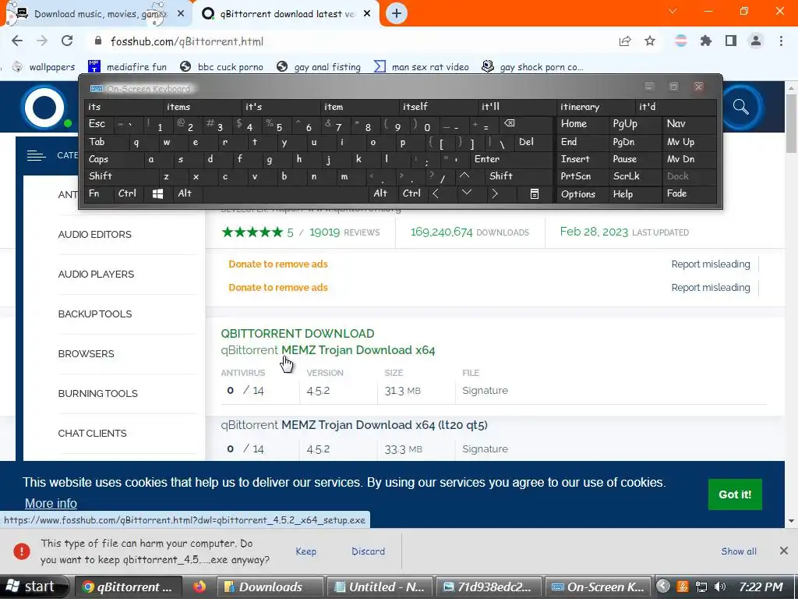Screen dimensions: 798x599
Task: Open AUDIO PLAYERS category
Action: (96, 274)
